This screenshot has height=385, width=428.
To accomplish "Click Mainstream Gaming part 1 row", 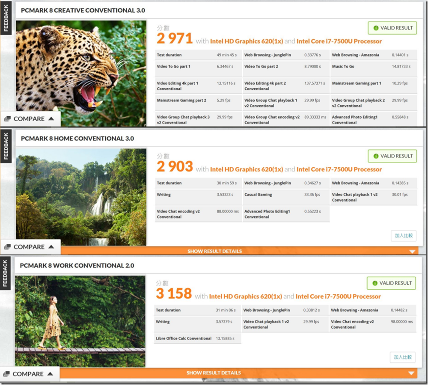I will click(374, 86).
